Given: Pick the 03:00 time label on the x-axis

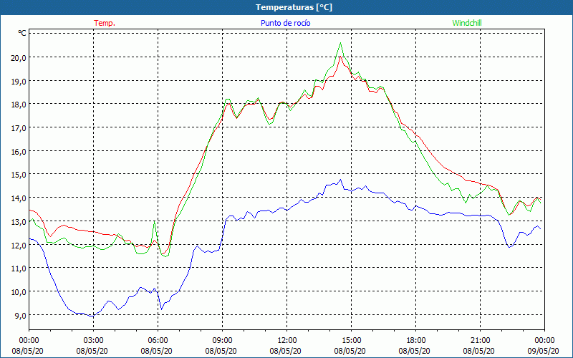Looking at the screenshot, I should [x=93, y=340].
